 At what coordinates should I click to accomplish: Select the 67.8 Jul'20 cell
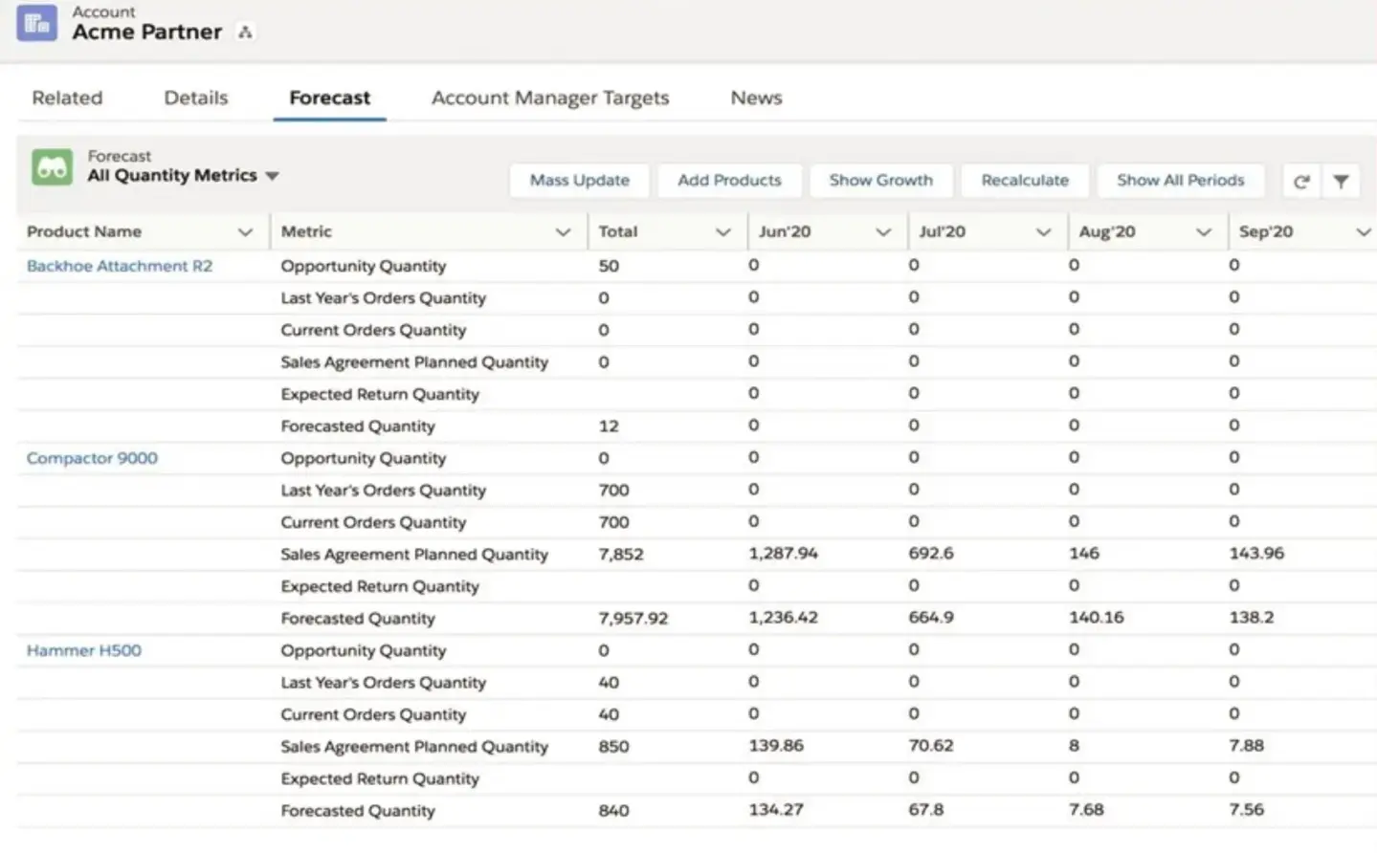click(926, 810)
